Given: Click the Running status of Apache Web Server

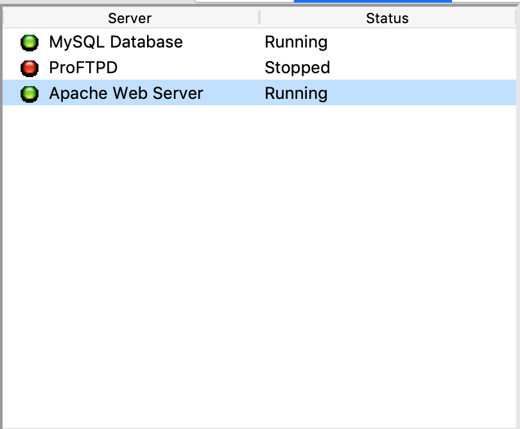Looking at the screenshot, I should coord(296,94).
